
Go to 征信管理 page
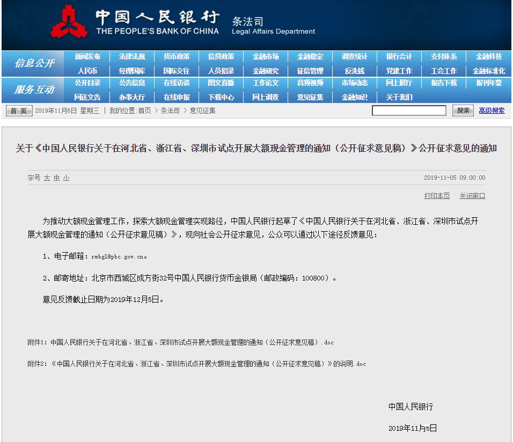pyautogui.click(x=310, y=71)
